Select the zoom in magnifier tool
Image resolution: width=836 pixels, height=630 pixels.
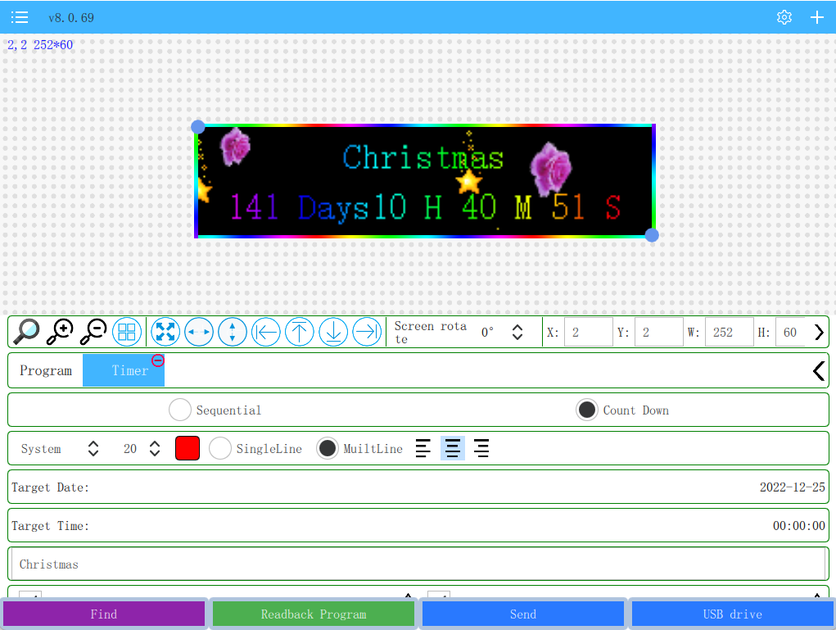pos(59,332)
